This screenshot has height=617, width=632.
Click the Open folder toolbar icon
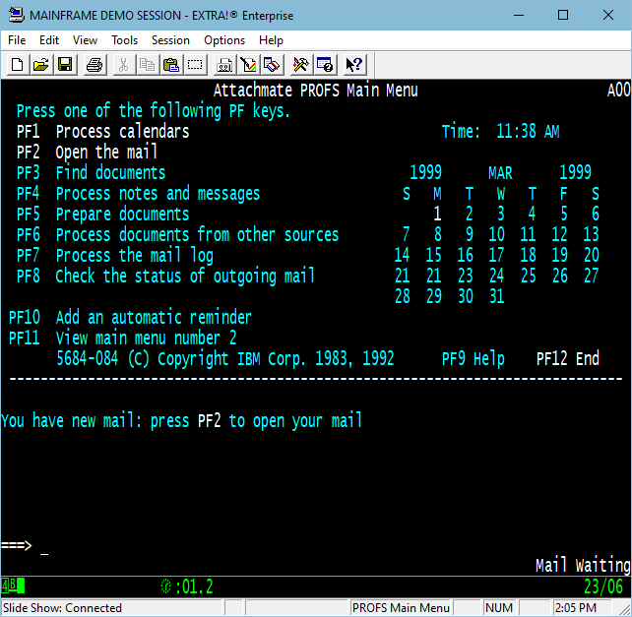click(x=40, y=65)
